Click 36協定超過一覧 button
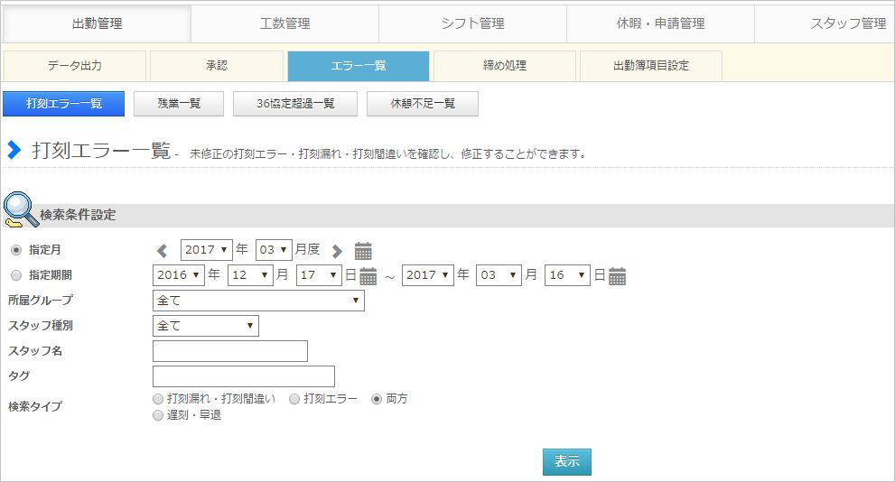 coord(295,104)
